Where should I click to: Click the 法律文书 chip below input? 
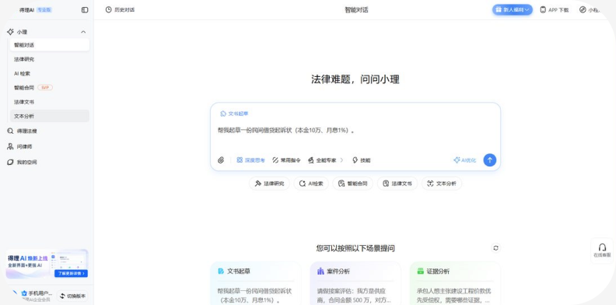point(397,184)
